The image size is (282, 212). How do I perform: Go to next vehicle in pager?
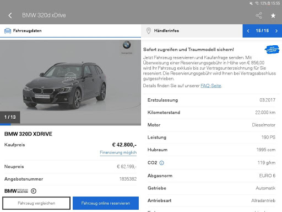click(x=276, y=31)
